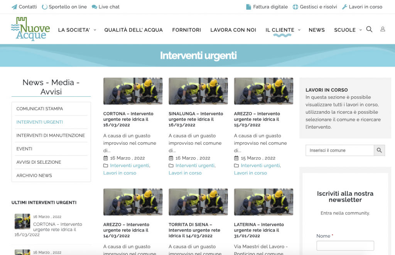The height and width of the screenshot is (255, 395).
Task: Click the Contatti paper plane icon
Action: coord(14,7)
